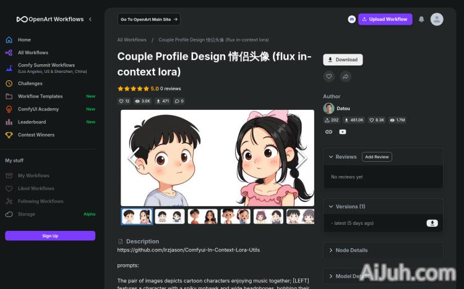Collapse the Versions (1) section

[331, 206]
